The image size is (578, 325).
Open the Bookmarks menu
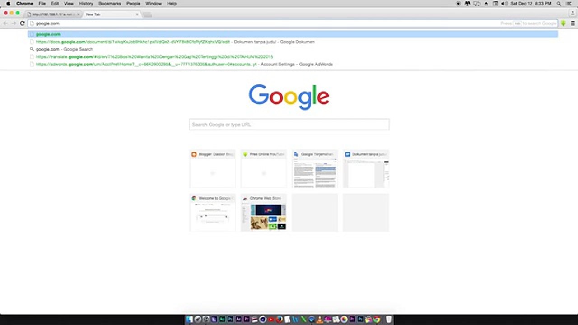coord(110,4)
